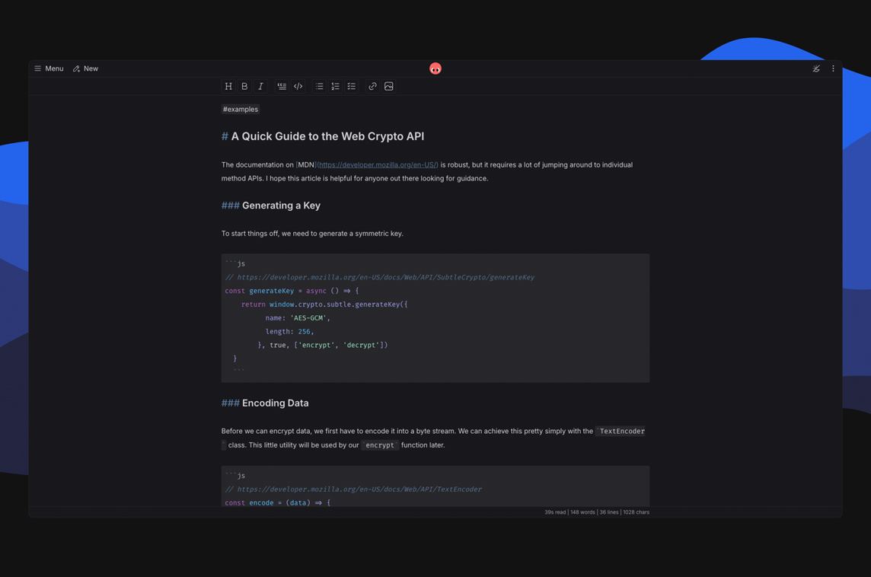Click the red mascot logo in header
Image resolution: width=871 pixels, height=577 pixels.
coord(435,69)
